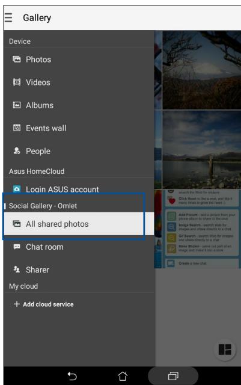Tap Add cloud service
Screen dimensions: 241x385
coord(79,304)
